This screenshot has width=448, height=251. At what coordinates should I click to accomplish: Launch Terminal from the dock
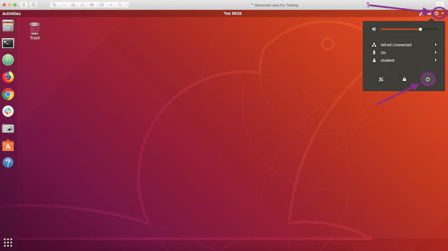click(x=8, y=43)
